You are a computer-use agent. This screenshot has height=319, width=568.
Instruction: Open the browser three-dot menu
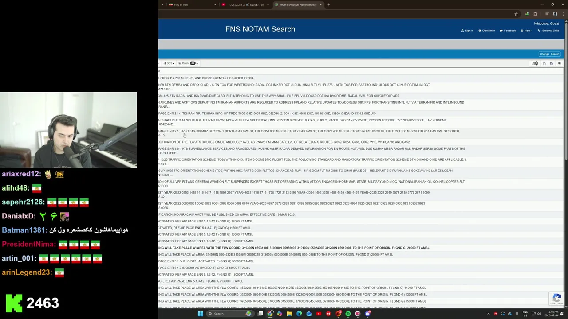[x=563, y=14]
